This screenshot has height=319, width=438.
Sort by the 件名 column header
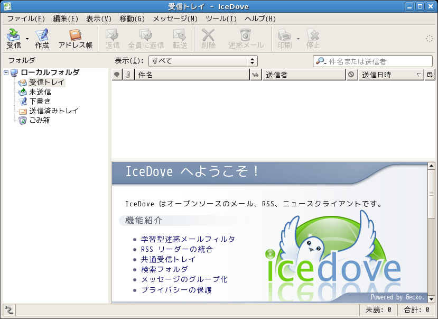coord(192,75)
